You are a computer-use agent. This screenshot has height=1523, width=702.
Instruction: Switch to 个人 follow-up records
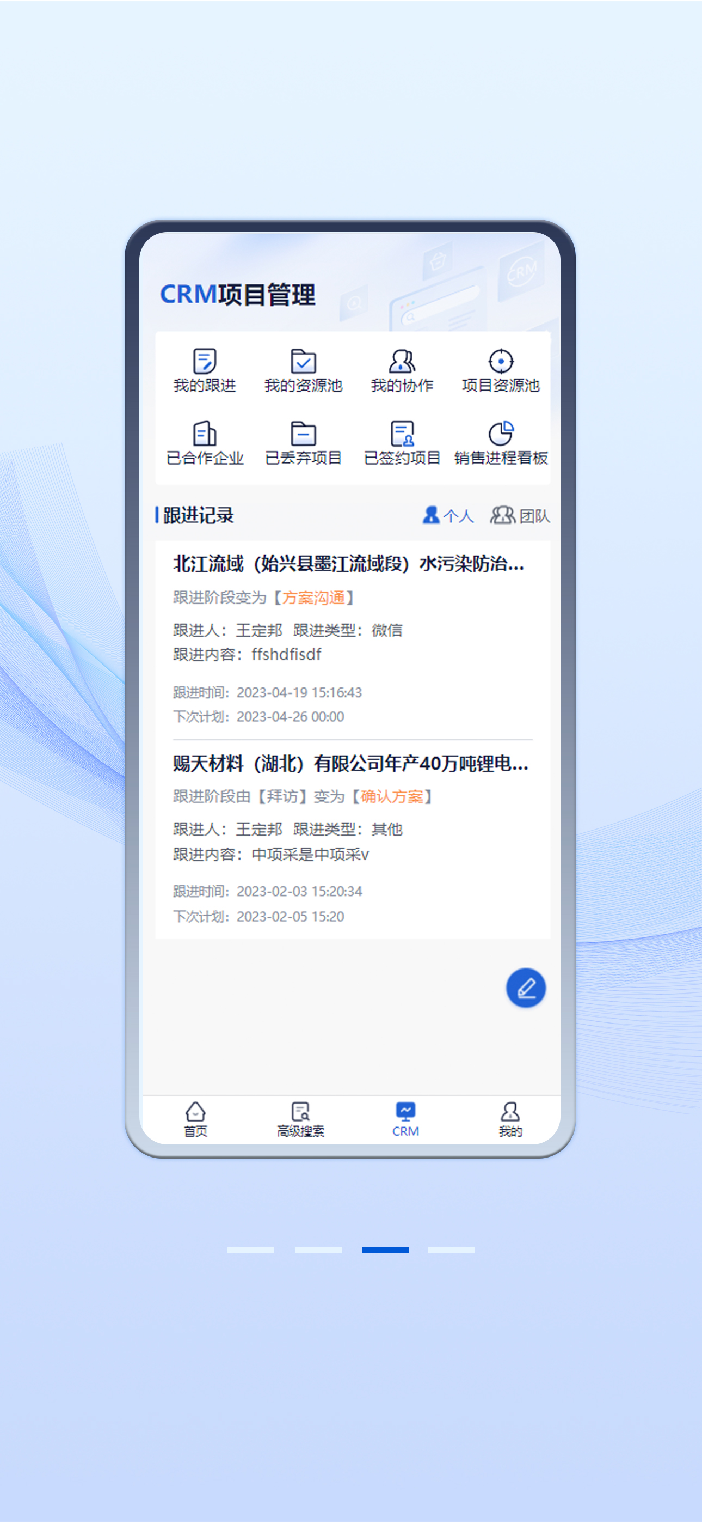coord(448,515)
